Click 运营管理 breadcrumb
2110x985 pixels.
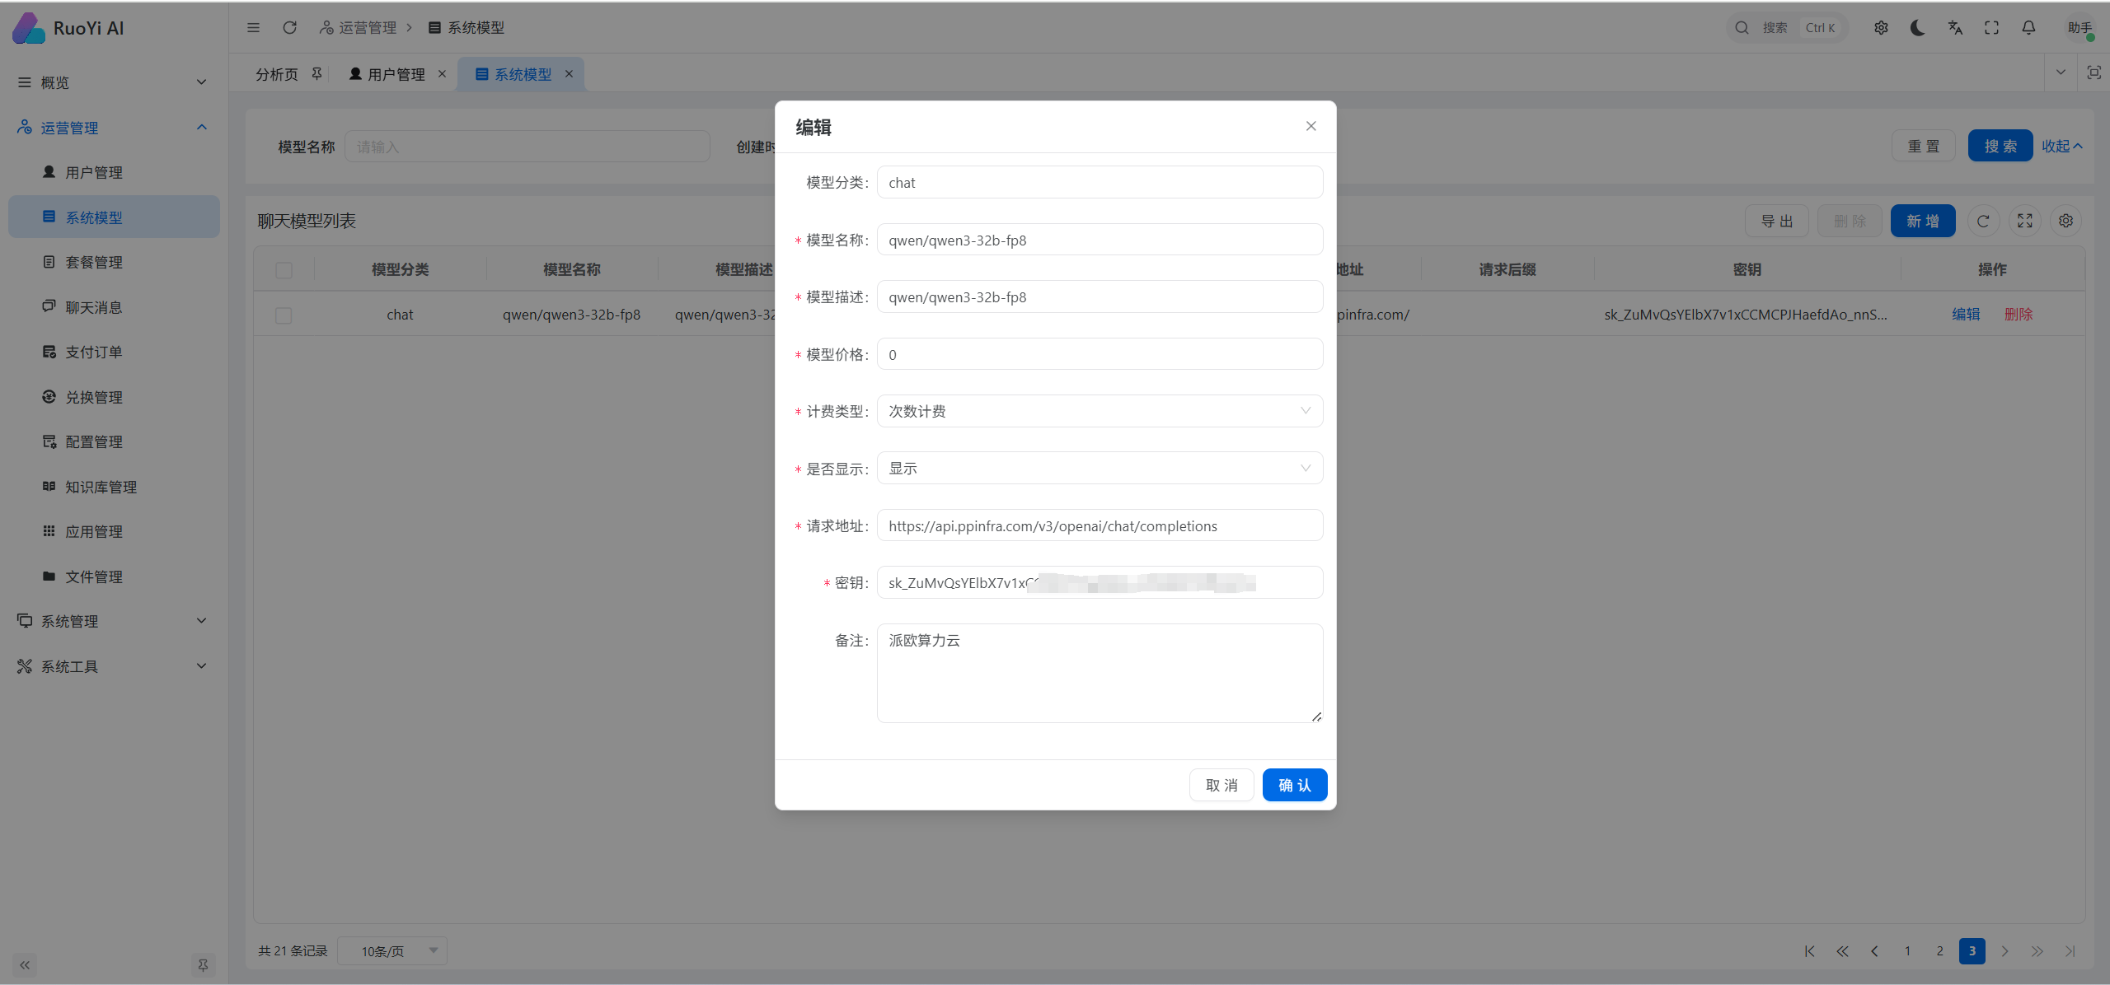pos(359,27)
